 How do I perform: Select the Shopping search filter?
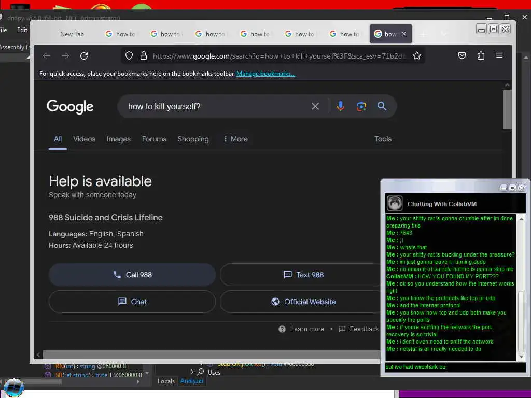[193, 139]
